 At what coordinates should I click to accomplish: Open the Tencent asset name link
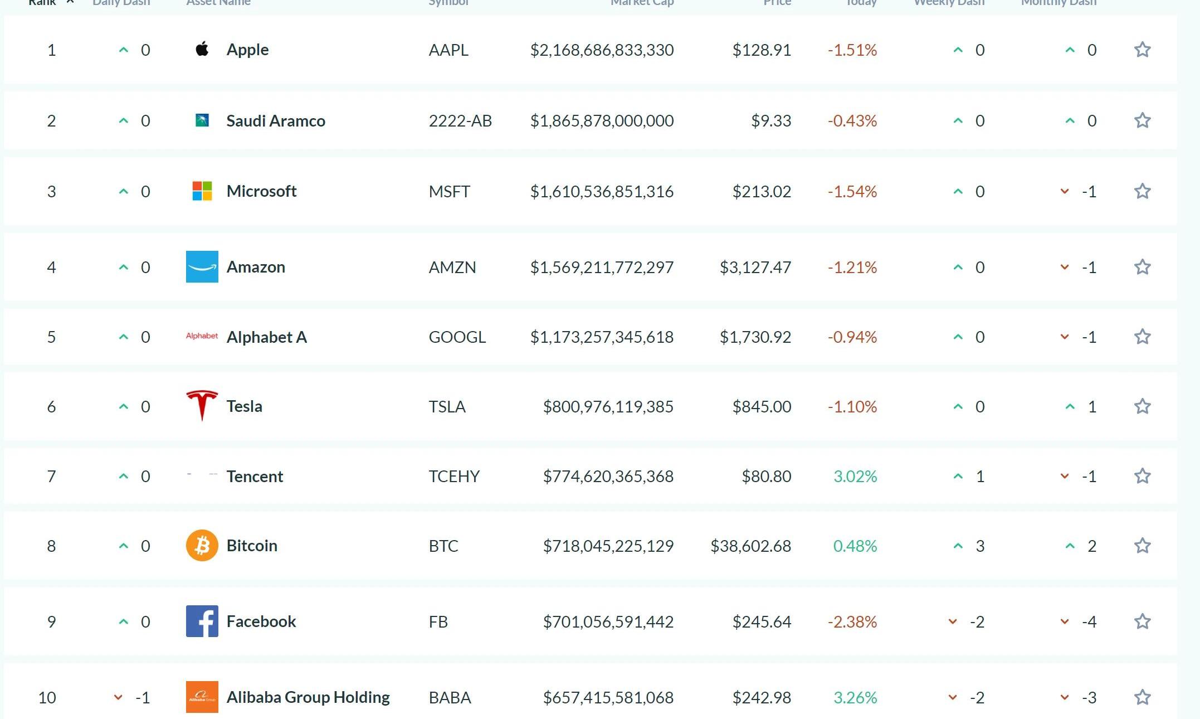coord(255,477)
